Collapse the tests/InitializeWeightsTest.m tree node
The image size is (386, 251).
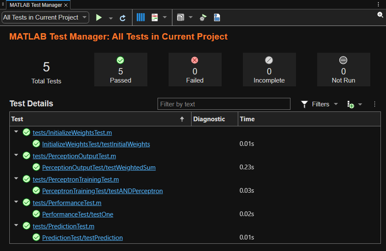pos(16,132)
